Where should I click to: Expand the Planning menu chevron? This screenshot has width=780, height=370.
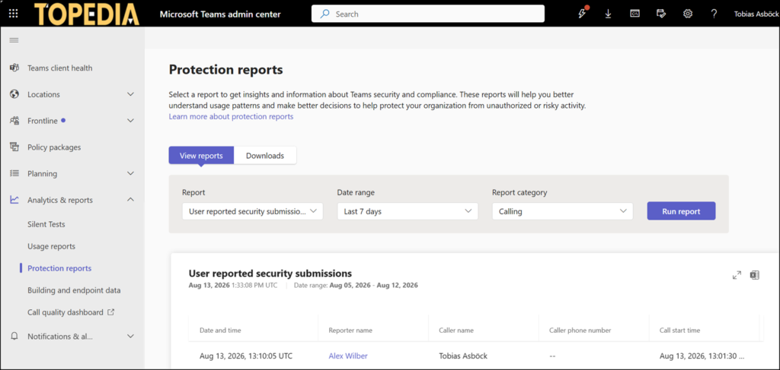(x=130, y=173)
